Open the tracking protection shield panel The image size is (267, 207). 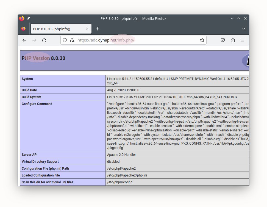coord(65,40)
